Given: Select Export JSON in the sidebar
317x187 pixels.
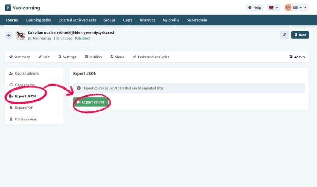Looking at the screenshot, I should 34,96.
